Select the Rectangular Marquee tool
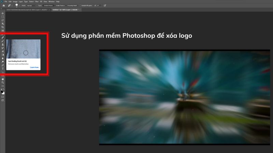The image size is (273, 153). (3, 17)
